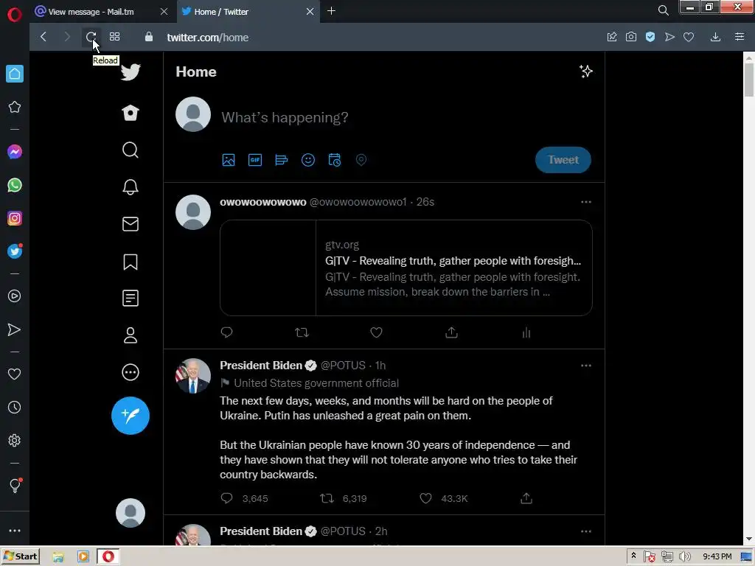Add a GIF to the tweet
This screenshot has height=566, width=755.
pyautogui.click(x=255, y=160)
